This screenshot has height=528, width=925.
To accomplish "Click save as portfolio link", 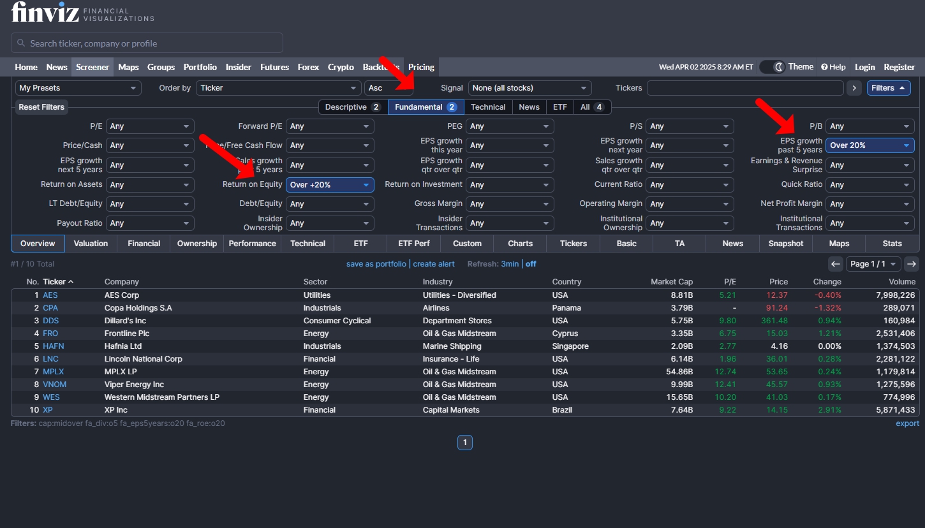I will tap(376, 264).
